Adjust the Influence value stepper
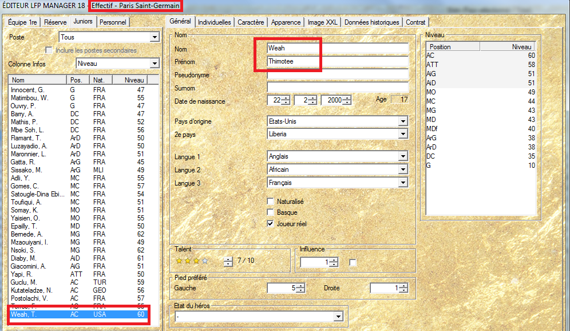Image resolution: width=570 pixels, height=331 pixels. 334,262
